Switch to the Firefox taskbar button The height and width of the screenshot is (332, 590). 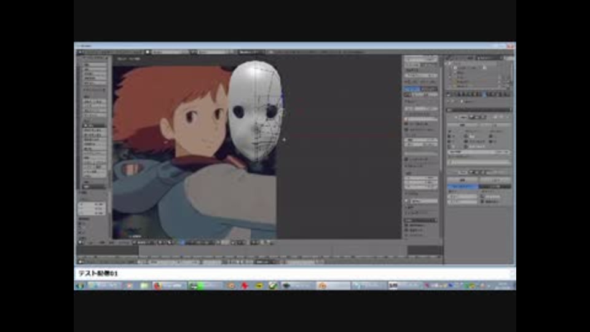169,286
